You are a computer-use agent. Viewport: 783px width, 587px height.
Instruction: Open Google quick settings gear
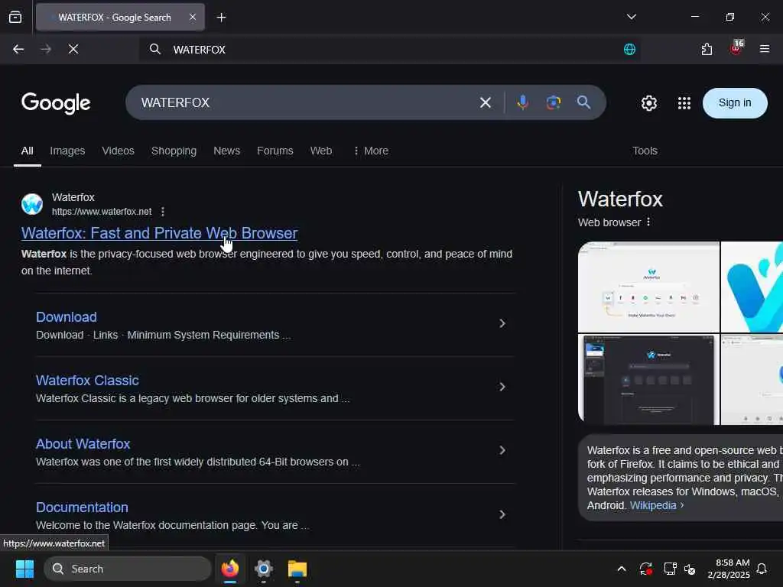pyautogui.click(x=648, y=103)
